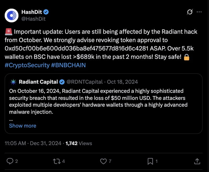Open the #CryptoSecurity hashtag
This screenshot has width=209, height=172.
click(27, 65)
